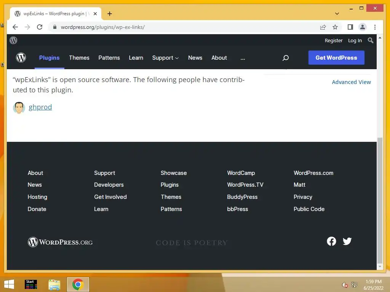Image resolution: width=390 pixels, height=292 pixels.
Task: Open the Chrome profile avatar
Action: (x=363, y=27)
